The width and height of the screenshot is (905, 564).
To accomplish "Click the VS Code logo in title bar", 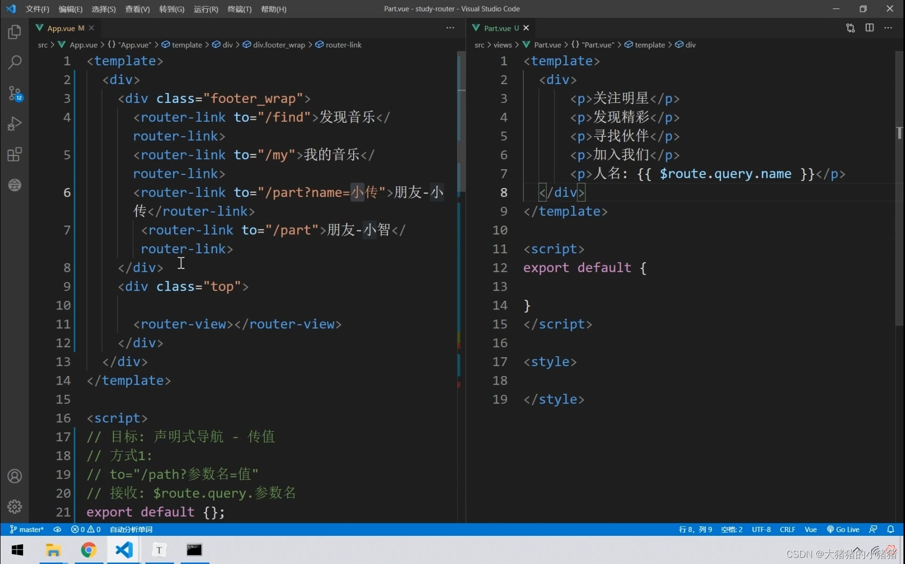I will (x=11, y=9).
